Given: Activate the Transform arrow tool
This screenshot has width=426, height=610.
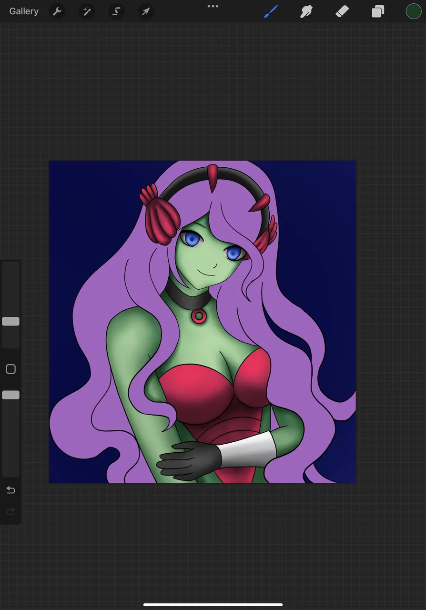Looking at the screenshot, I should click(x=146, y=11).
